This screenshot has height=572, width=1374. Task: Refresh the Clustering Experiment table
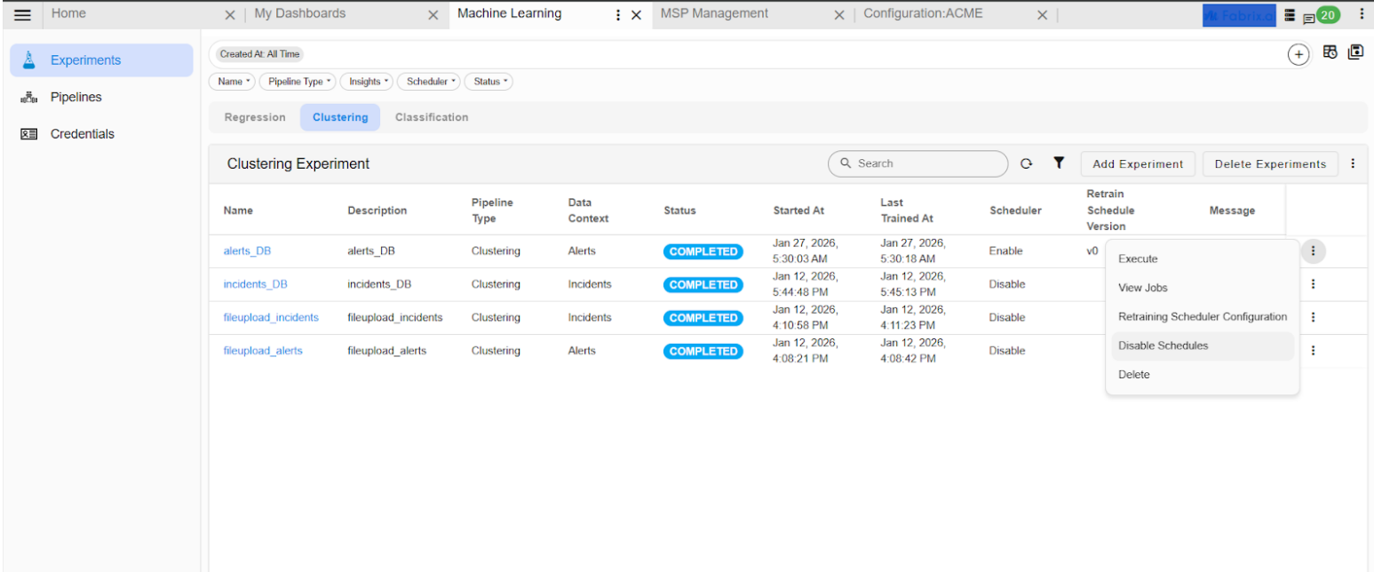(1028, 163)
